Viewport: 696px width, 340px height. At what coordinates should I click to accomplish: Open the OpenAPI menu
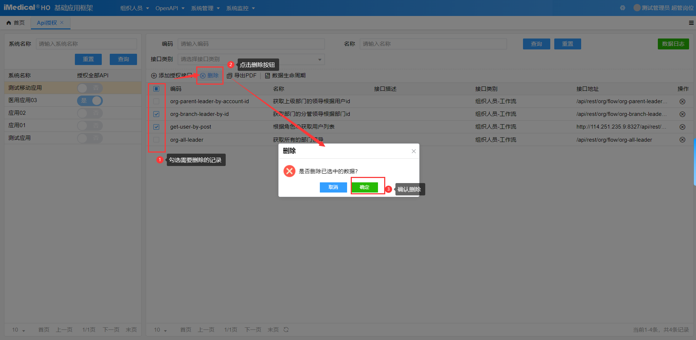pos(170,8)
